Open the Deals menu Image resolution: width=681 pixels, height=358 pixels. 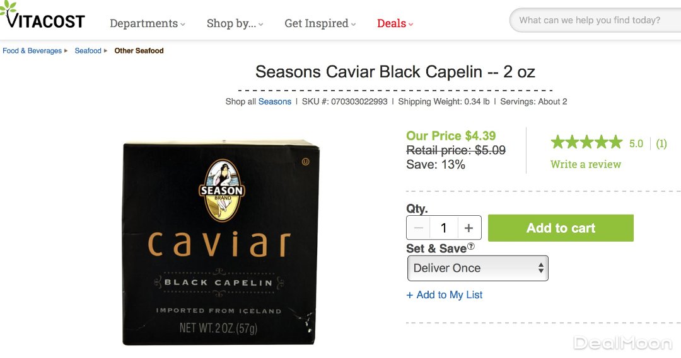(x=395, y=23)
